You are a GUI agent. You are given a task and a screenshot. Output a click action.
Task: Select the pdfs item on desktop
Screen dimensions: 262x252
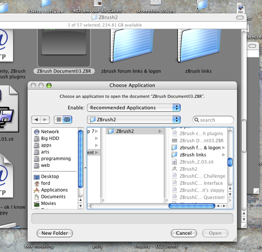(x=98, y=246)
